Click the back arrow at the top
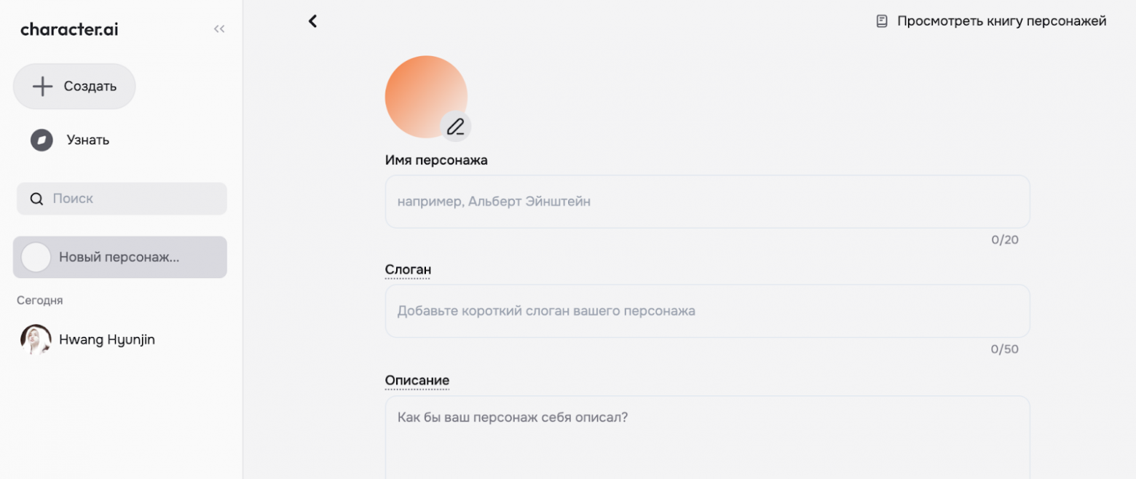Image resolution: width=1136 pixels, height=479 pixels. [x=313, y=20]
